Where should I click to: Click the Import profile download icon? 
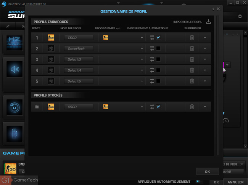(208, 21)
